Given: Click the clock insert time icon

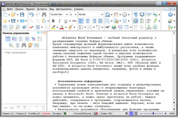Looking at the screenshot, I should coord(125,14).
